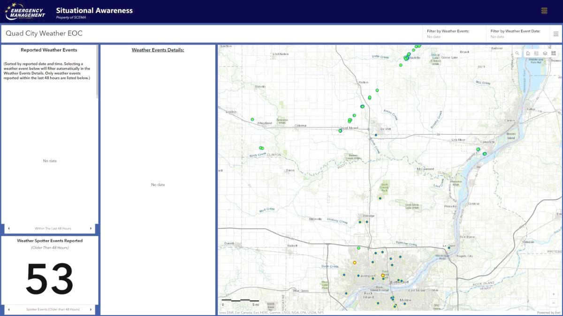Select the green marker below Grand Mound
The image size is (563, 316).
click(x=340, y=131)
